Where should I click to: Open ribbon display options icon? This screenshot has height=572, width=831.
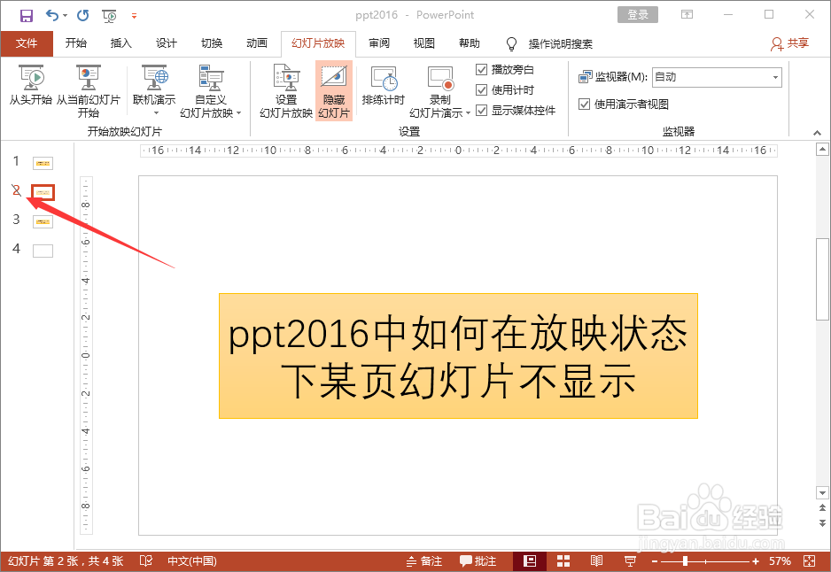(x=687, y=15)
